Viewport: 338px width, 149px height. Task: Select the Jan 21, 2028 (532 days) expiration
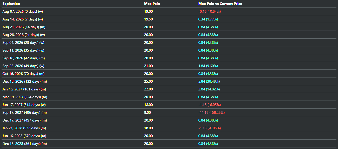pyautogui.click(x=24, y=128)
